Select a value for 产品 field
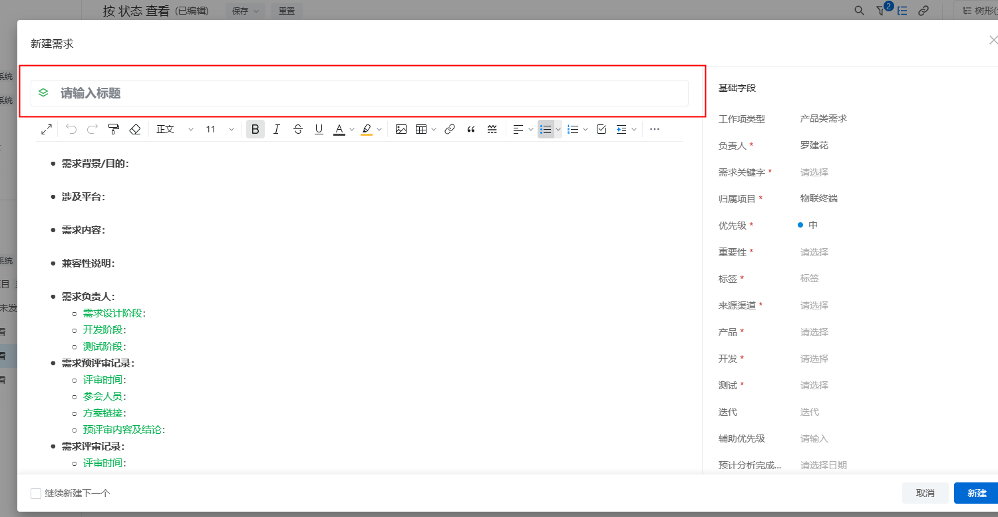 (x=814, y=332)
